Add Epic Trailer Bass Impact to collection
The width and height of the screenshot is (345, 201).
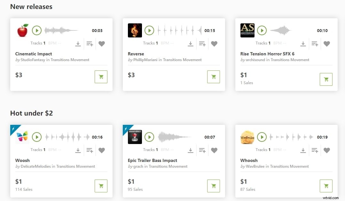point(202,150)
